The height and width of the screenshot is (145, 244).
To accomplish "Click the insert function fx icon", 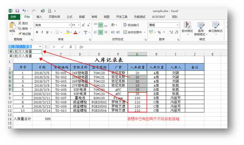I will (71, 46).
